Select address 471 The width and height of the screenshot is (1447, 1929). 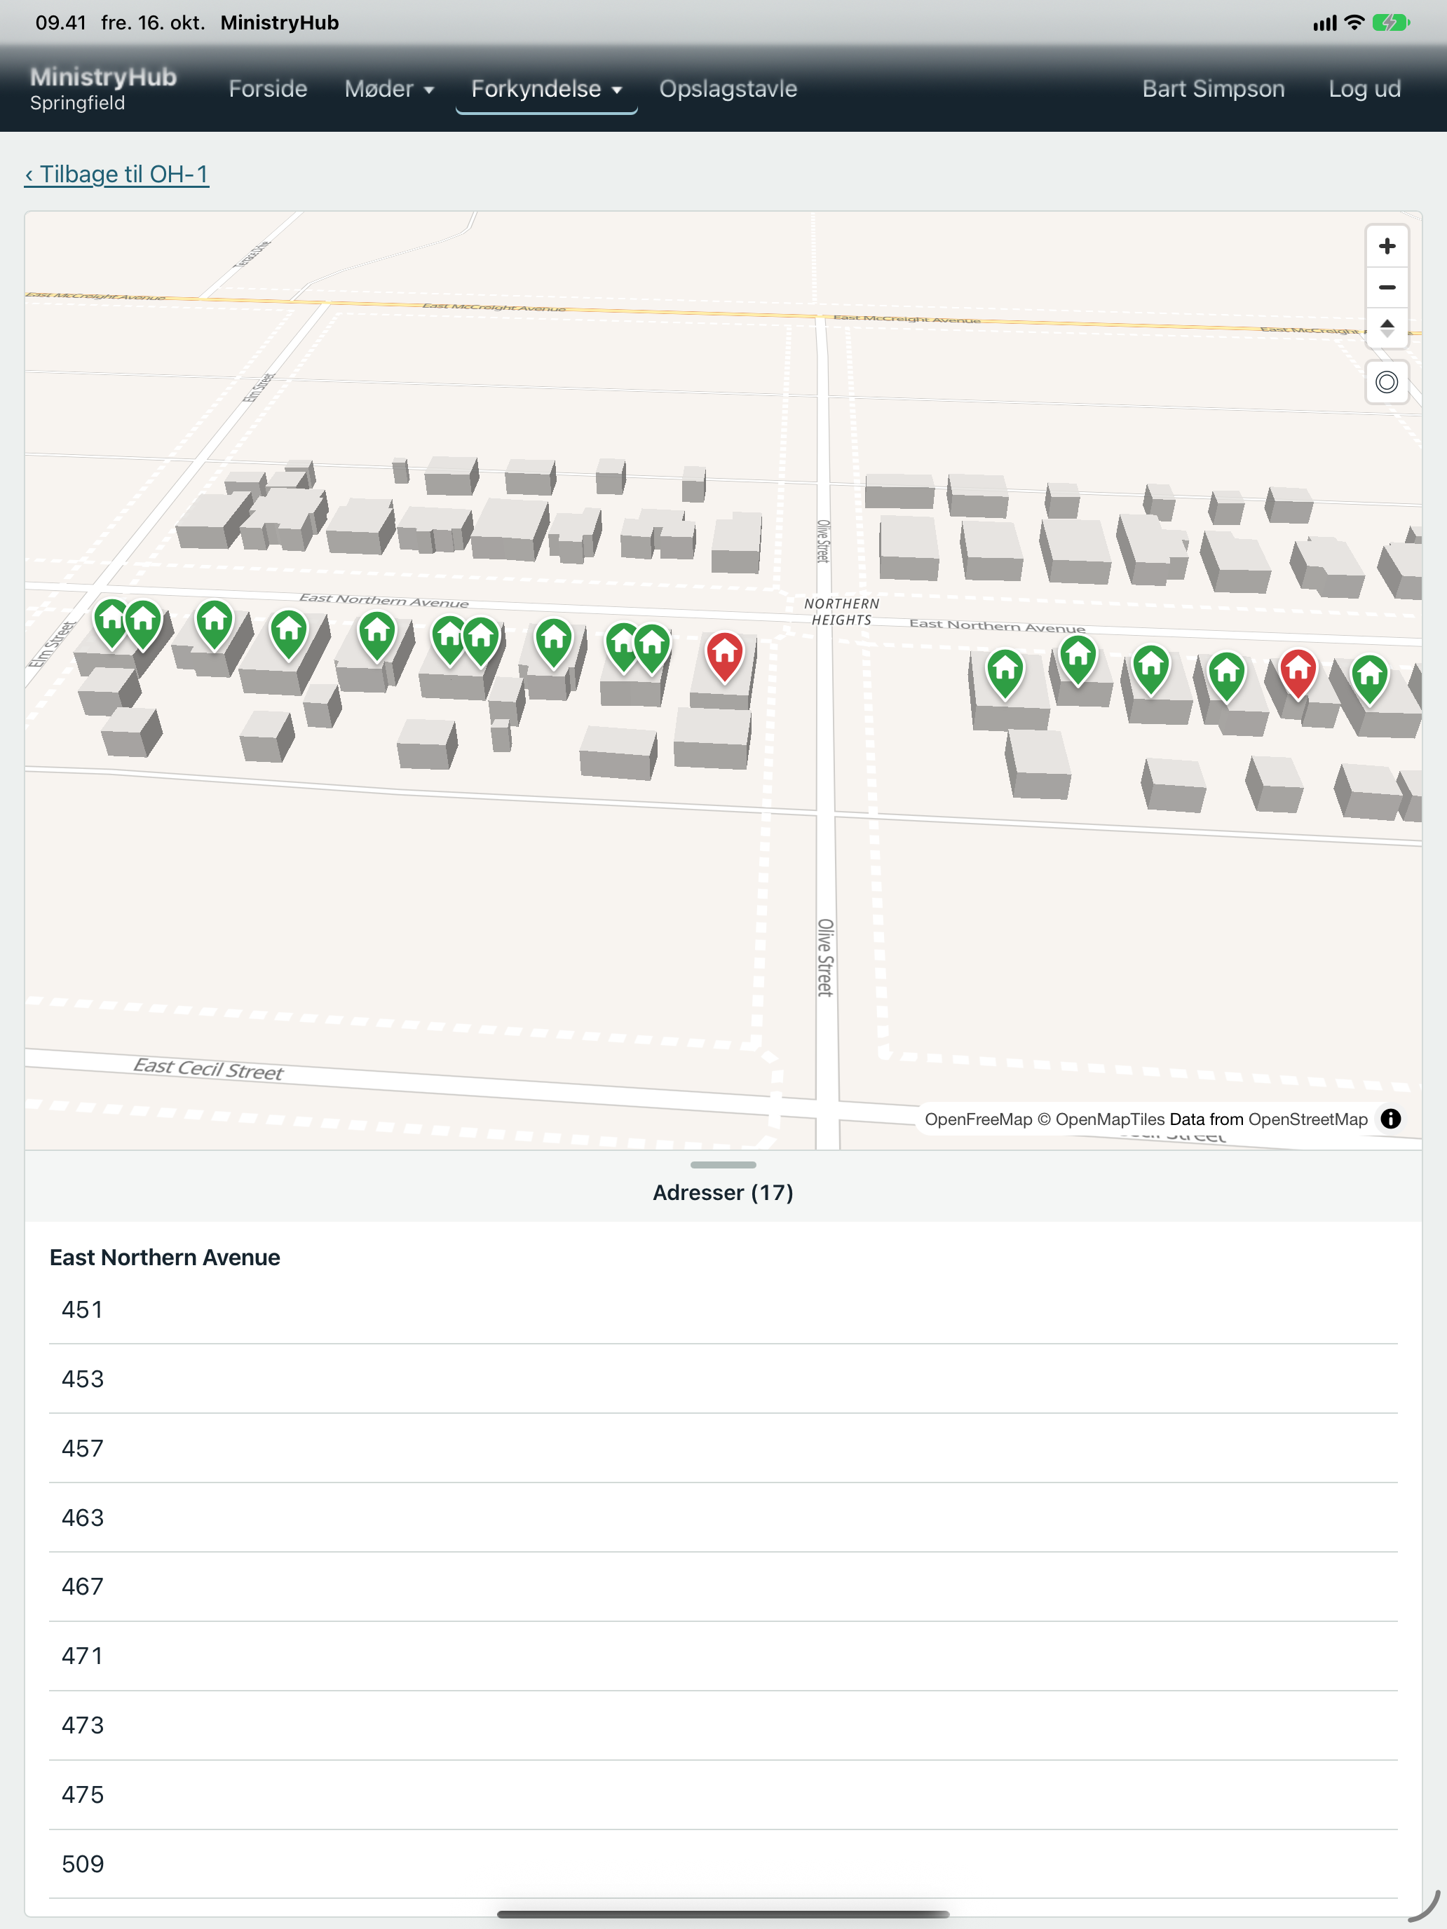click(723, 1656)
